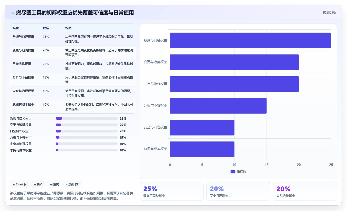Click table cell 变更与追溯权重
This screenshot has height=211, width=347.
click(23, 50)
